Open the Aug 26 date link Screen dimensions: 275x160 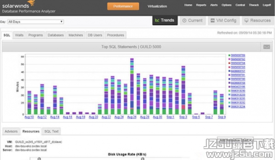pos(132,117)
